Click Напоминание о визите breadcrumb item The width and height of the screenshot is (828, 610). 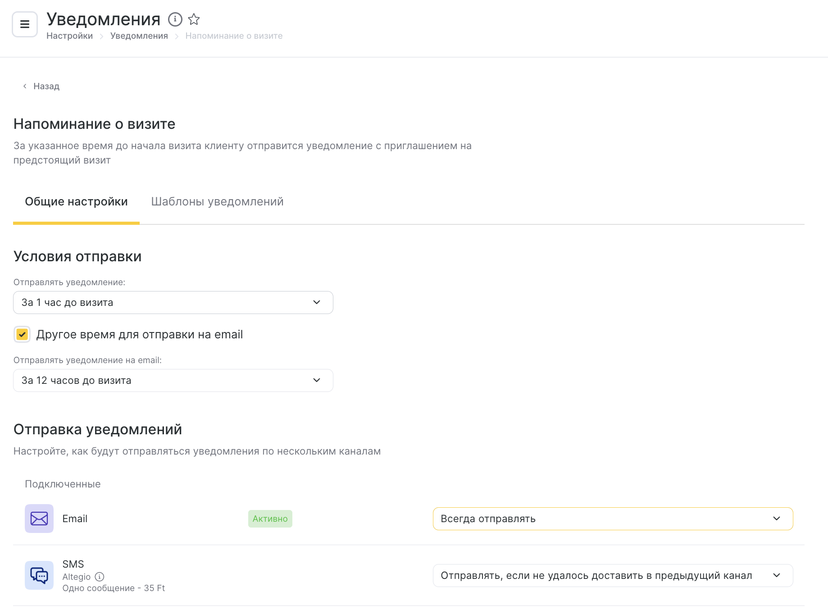pyautogui.click(x=234, y=36)
